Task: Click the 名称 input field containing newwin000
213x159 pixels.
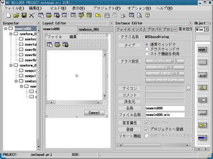Action: point(165,108)
